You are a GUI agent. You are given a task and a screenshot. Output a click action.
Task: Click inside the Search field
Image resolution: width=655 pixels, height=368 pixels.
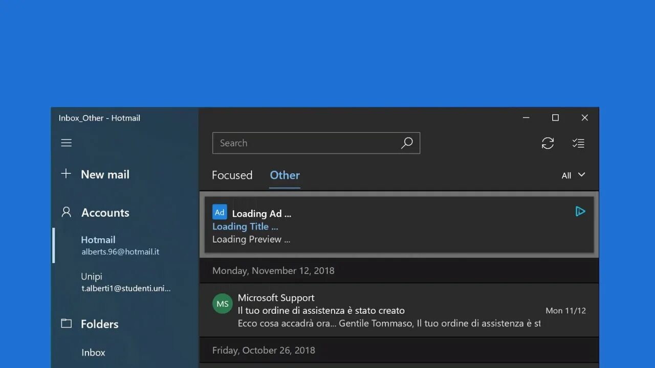click(x=316, y=143)
